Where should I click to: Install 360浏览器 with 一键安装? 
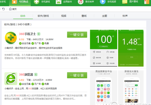pyautogui.click(x=77, y=75)
